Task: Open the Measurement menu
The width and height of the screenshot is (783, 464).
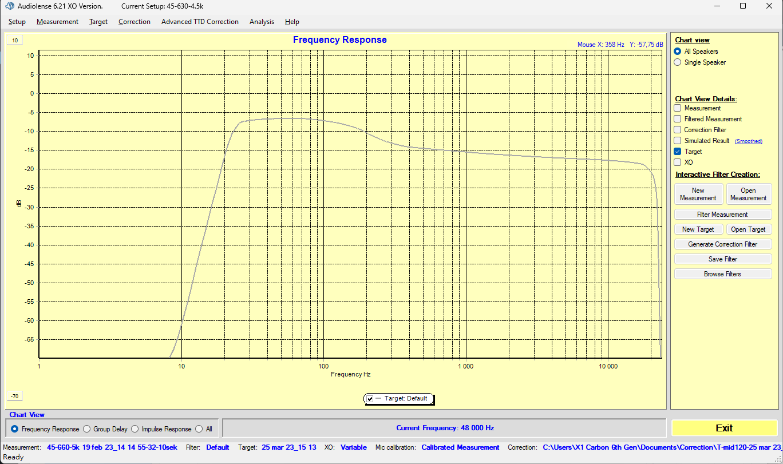Action: tap(57, 22)
